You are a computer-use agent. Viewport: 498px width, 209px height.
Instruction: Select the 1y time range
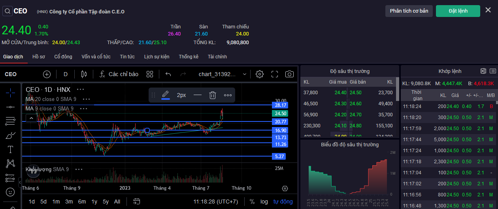click(x=94, y=202)
